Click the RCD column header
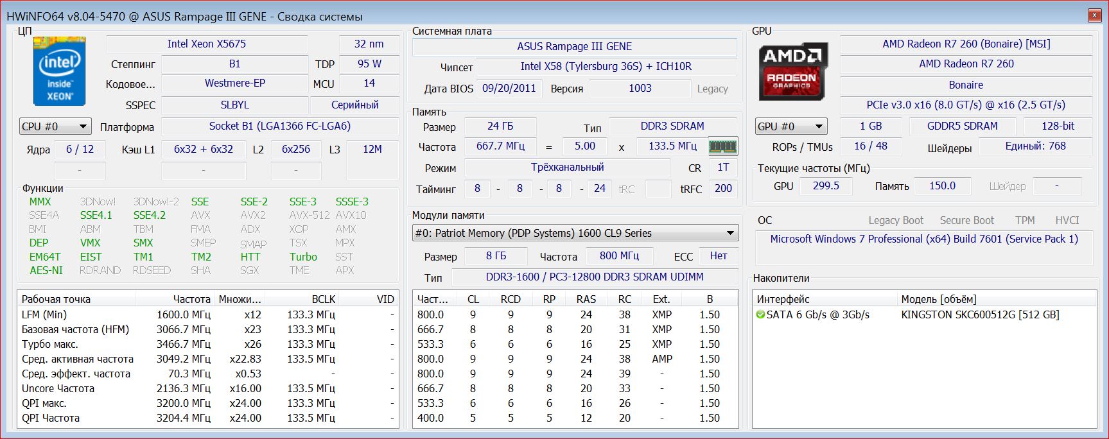This screenshot has width=1109, height=439. [x=511, y=299]
